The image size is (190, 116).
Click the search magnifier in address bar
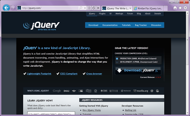point(81,8)
